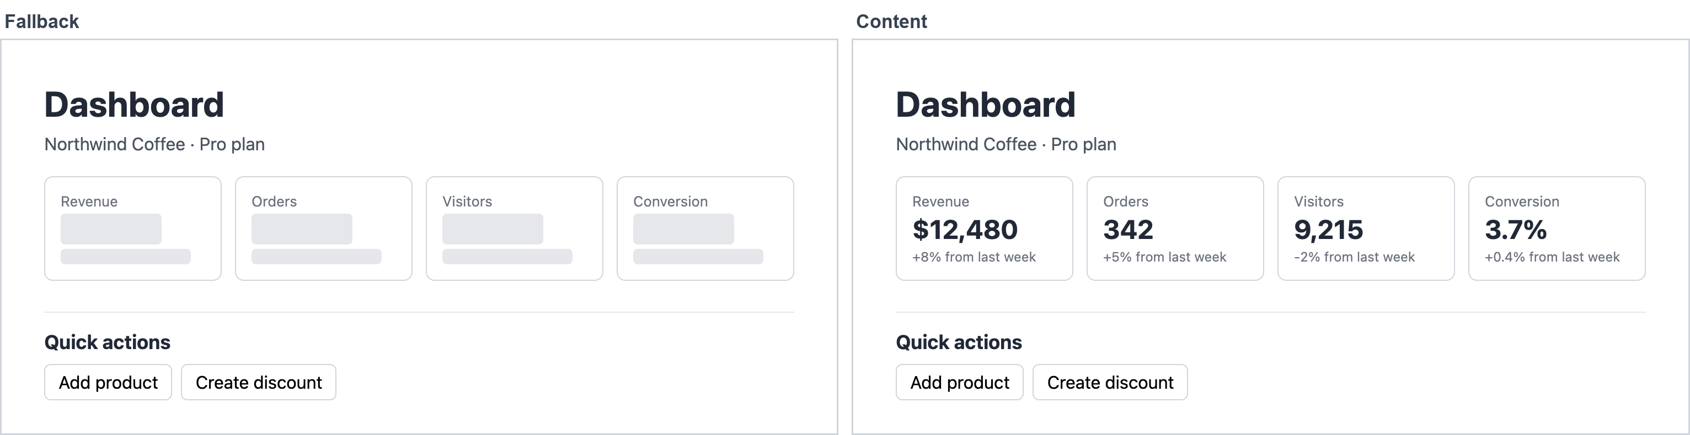1690x435 pixels.
Task: Click the loading Revenue skeleton card
Action: 133,229
